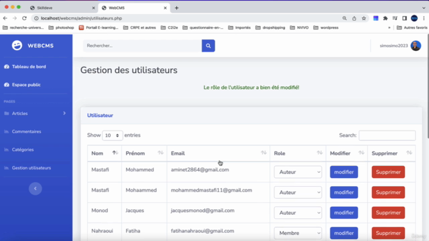Click Supprimer for mohammedmastafi11@gmail.com
Viewport: 429px width, 241px height.
(388, 192)
